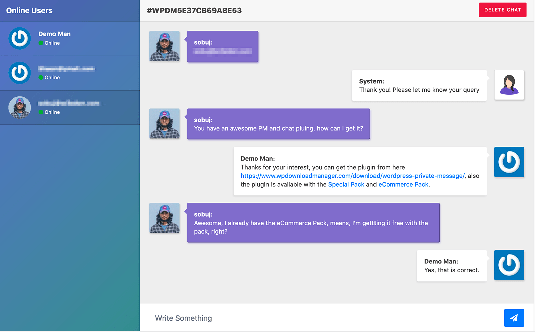Click the Online status under Demo Man
This screenshot has width=535, height=332.
pos(49,43)
